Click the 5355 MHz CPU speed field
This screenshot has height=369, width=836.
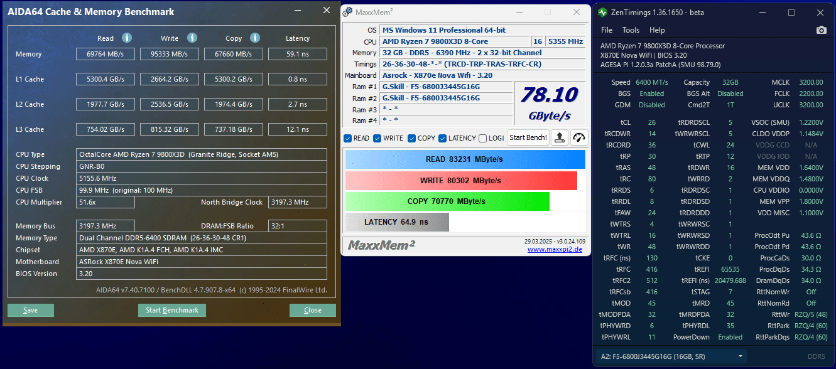pos(565,41)
